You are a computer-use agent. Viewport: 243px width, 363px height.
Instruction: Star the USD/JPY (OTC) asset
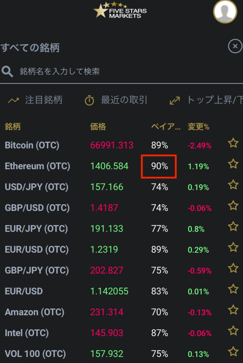tap(233, 185)
